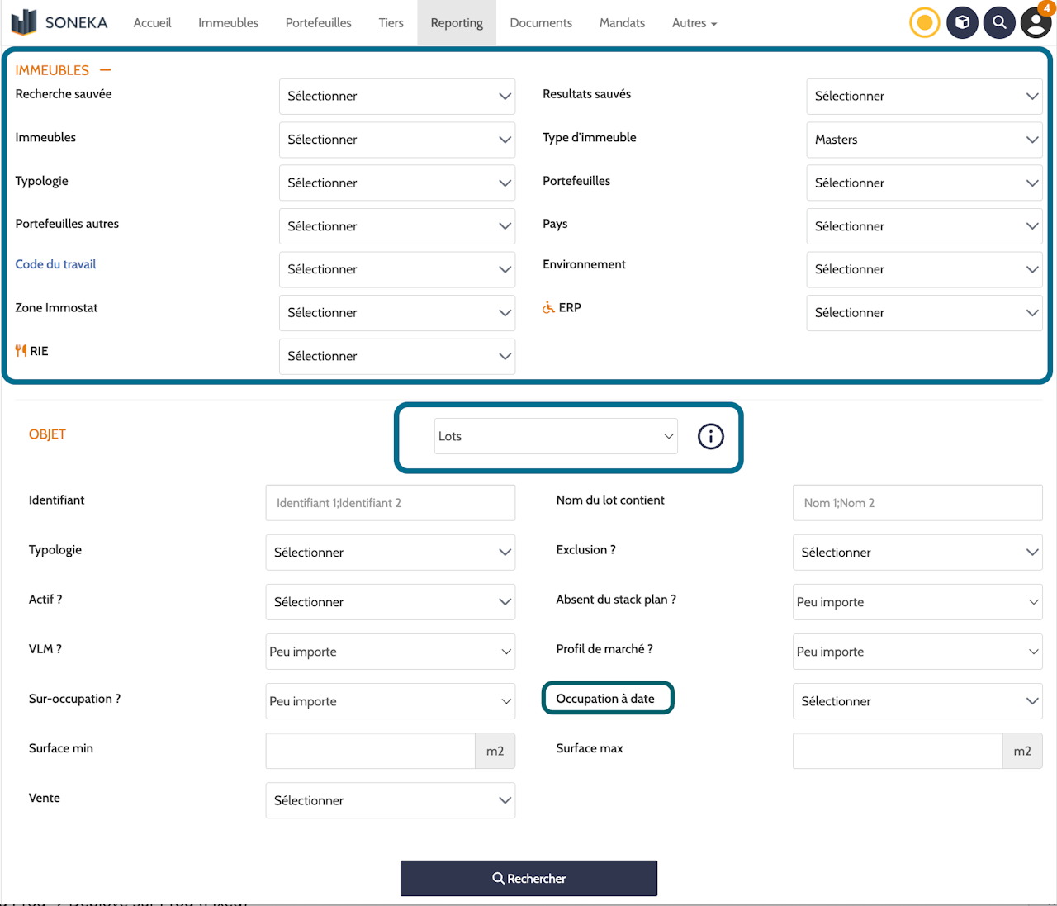Click into the Identifiant input field
Screen dimensions: 1057x906
391,503
